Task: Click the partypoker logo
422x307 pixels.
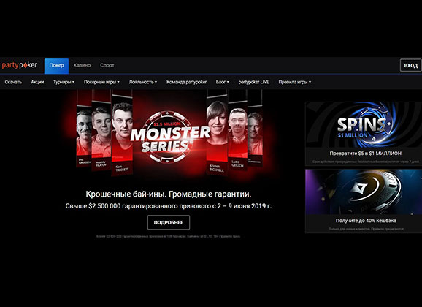Action: (20, 65)
